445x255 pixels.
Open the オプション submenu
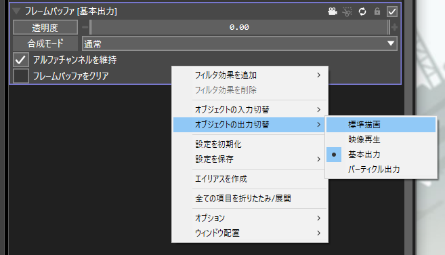pyautogui.click(x=250, y=218)
